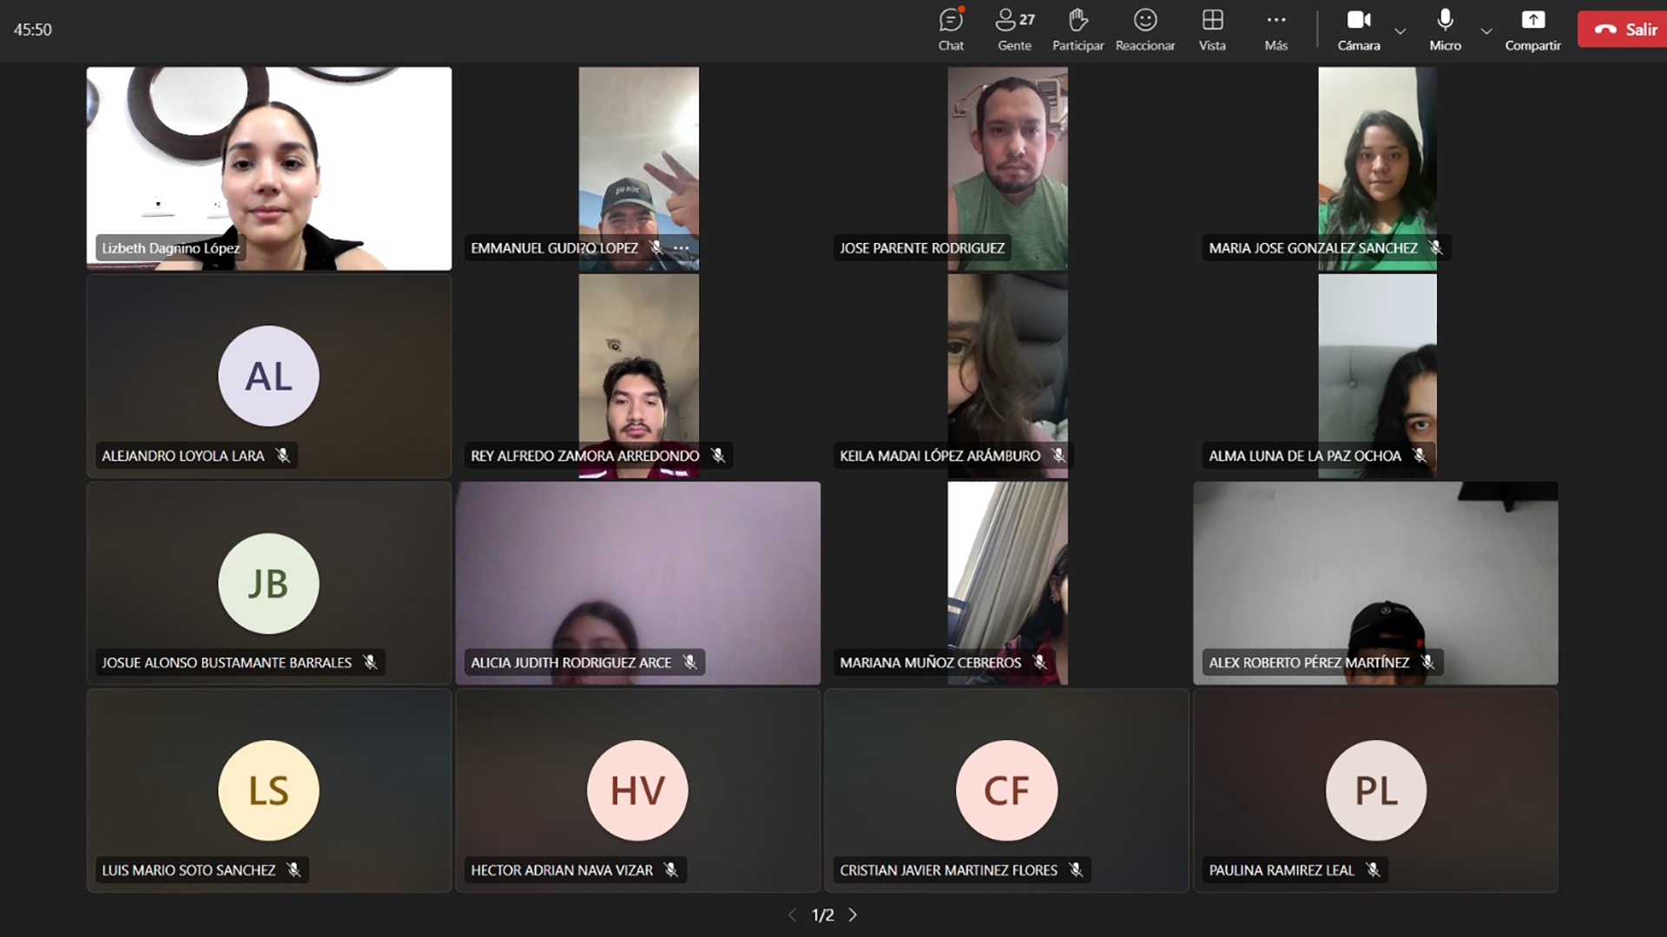Click muted mic icon of Josue Alonso Bustamante
Image resolution: width=1667 pixels, height=937 pixels.
[x=370, y=663]
